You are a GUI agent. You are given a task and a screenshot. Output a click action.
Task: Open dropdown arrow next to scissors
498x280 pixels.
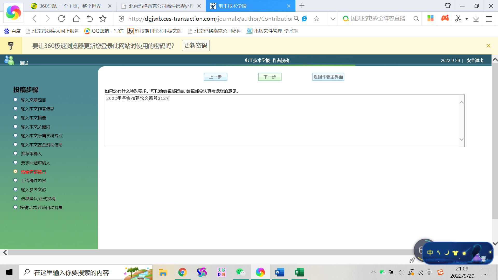coord(467,19)
